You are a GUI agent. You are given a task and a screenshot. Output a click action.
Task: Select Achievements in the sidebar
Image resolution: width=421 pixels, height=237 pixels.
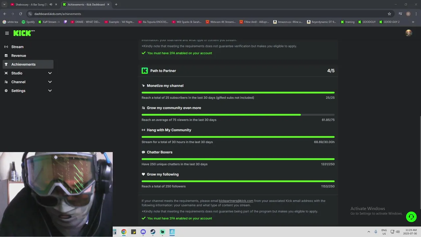click(28, 64)
